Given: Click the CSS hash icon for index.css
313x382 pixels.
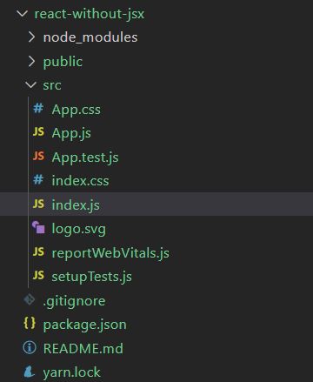Looking at the screenshot, I should [38, 179].
